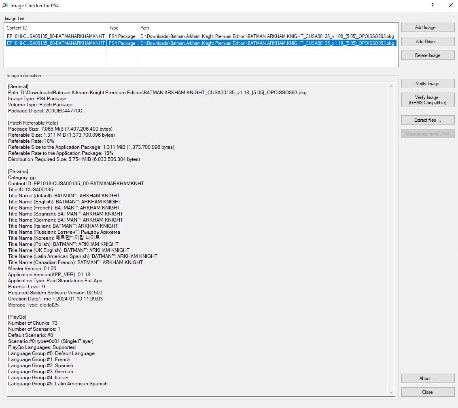Click the Master Version: 01.00 line

pyautogui.click(x=32, y=269)
